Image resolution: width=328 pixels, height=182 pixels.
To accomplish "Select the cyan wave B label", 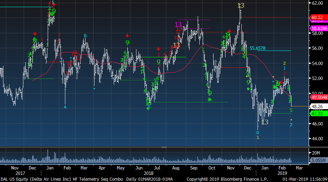I will coord(85,36).
